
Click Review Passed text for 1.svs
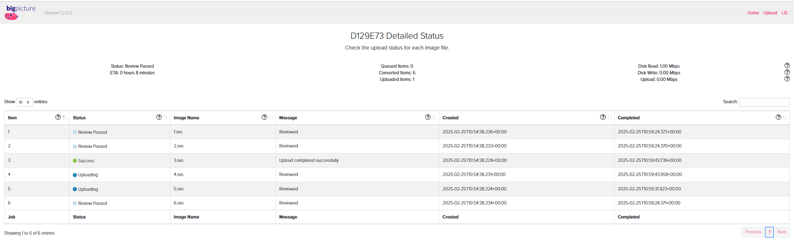click(92, 132)
